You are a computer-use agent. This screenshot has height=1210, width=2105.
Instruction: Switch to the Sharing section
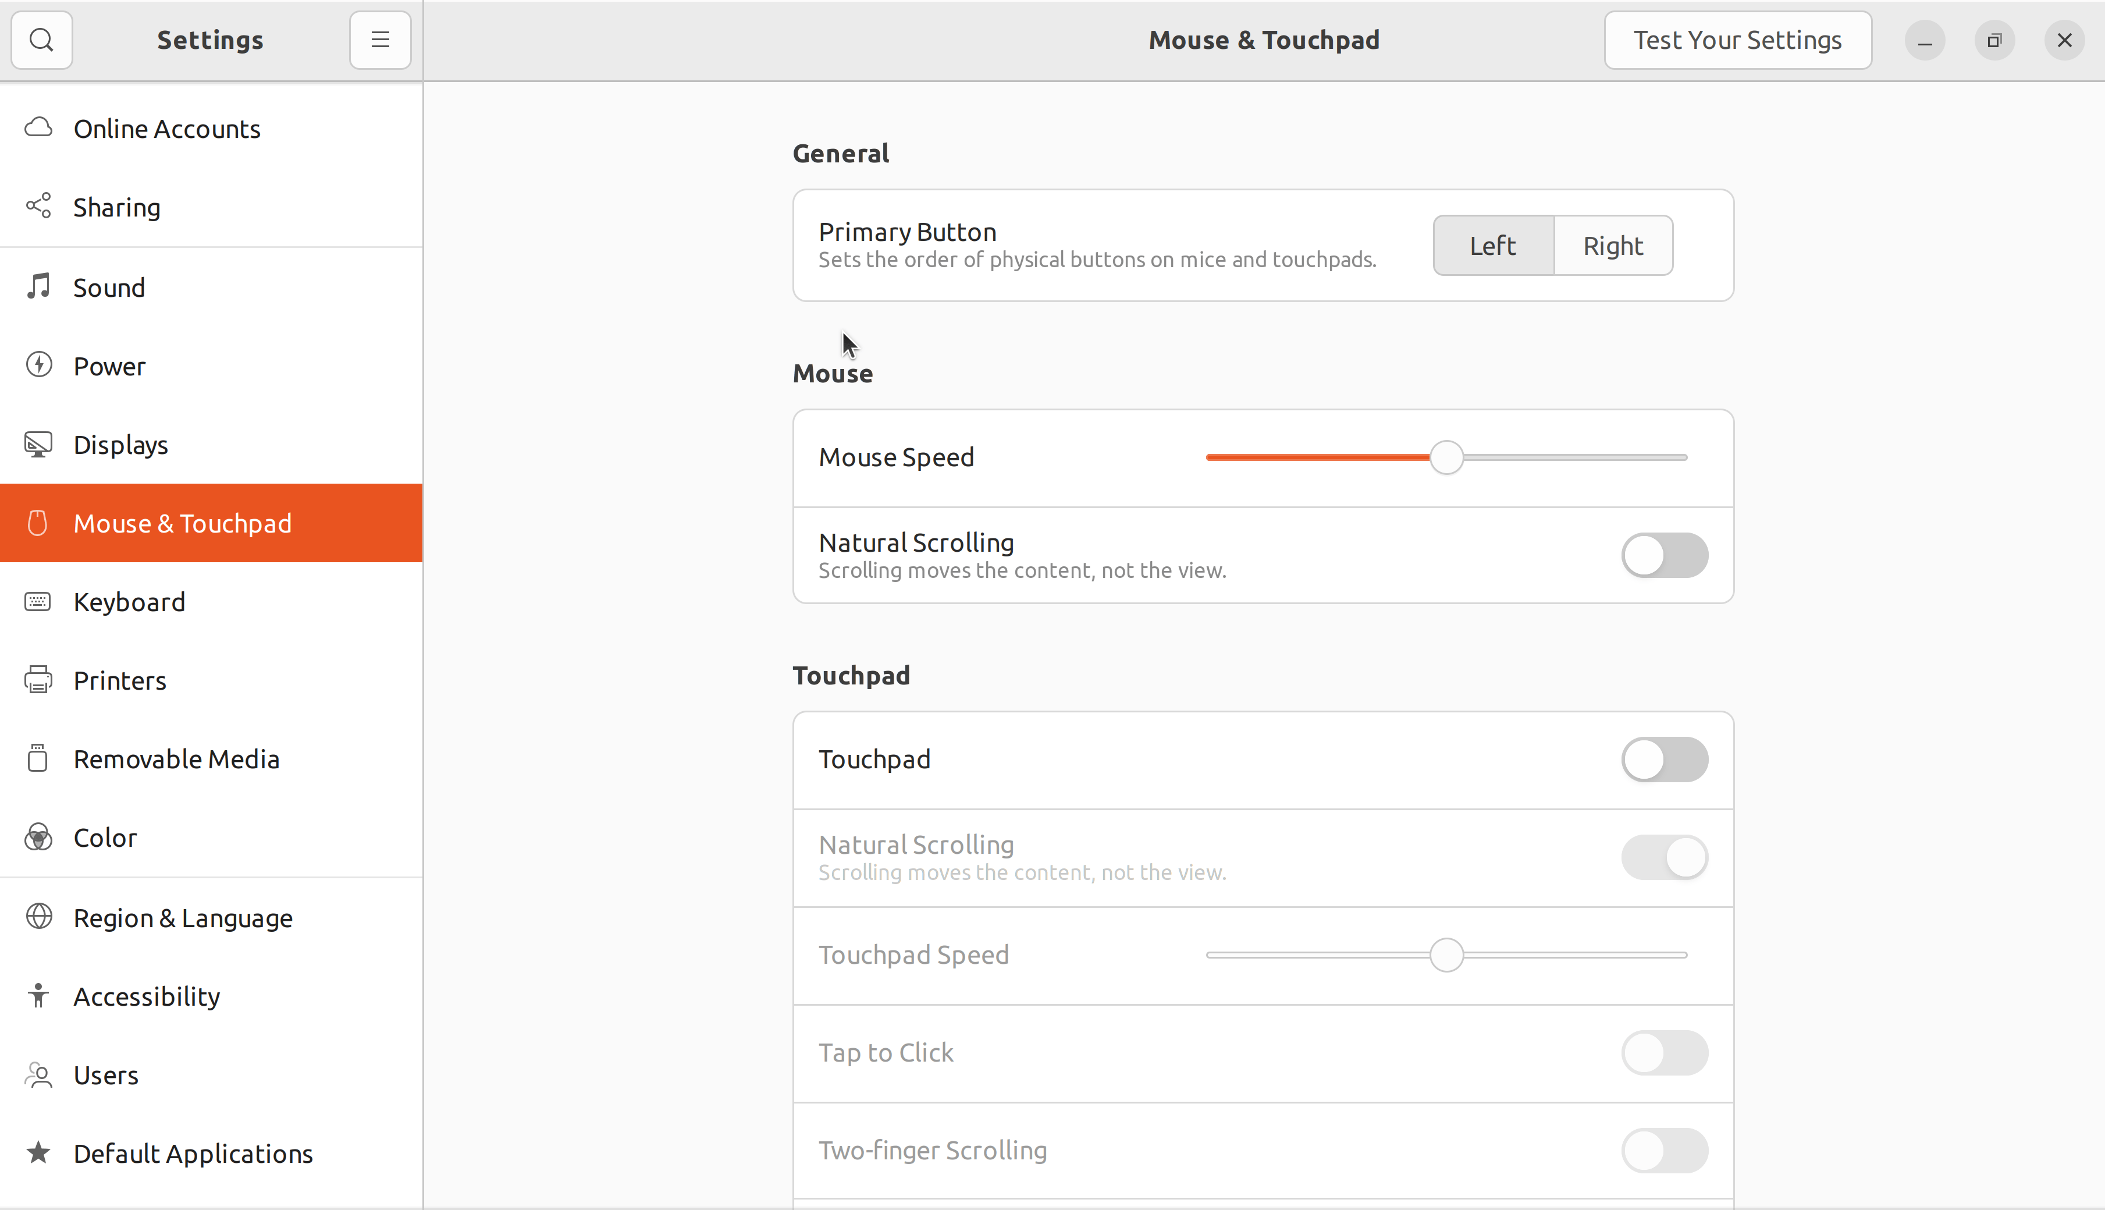point(117,207)
